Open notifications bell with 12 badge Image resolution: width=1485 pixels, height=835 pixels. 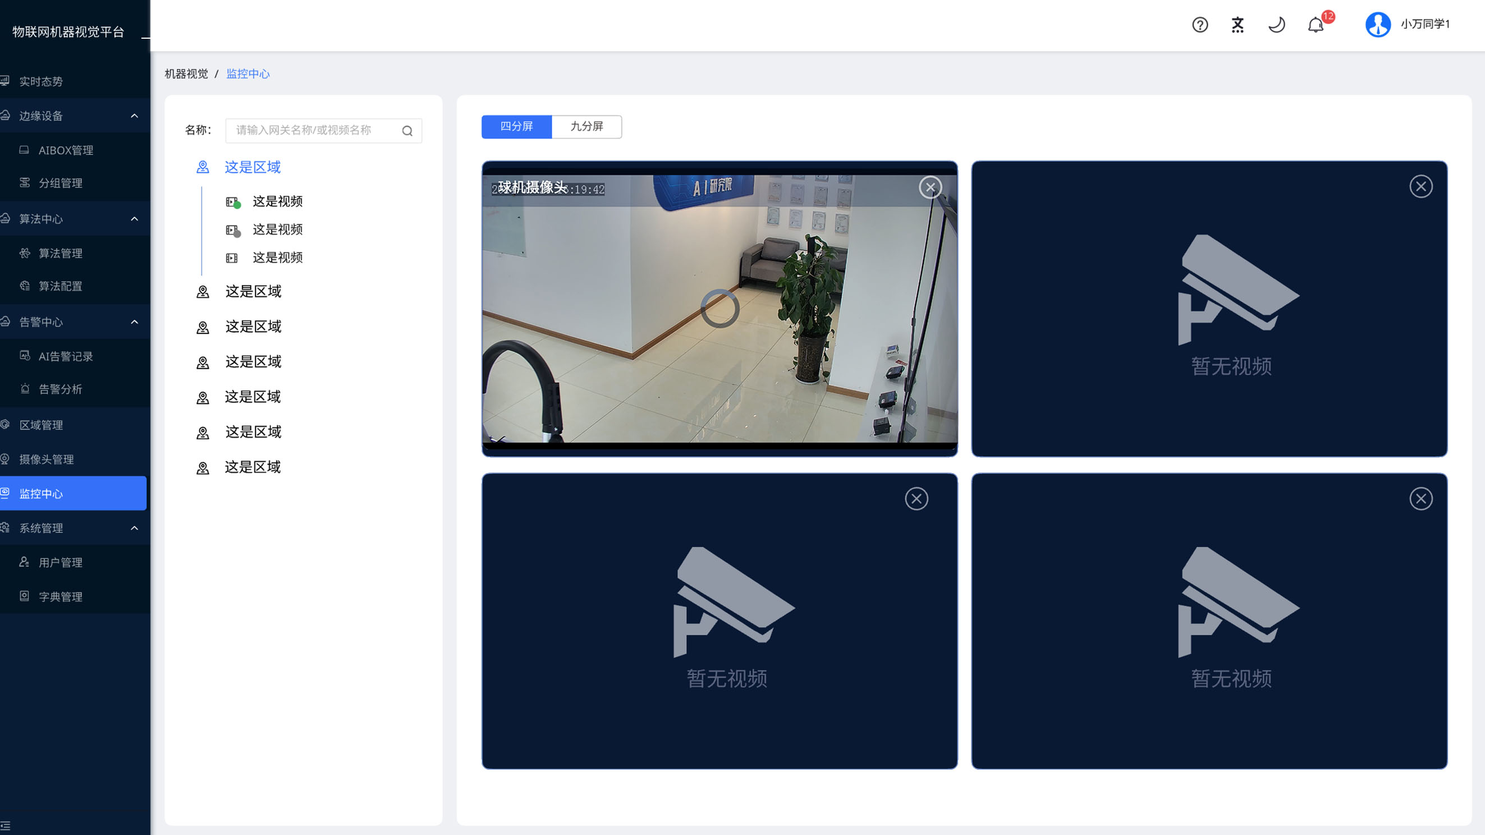1316,25
